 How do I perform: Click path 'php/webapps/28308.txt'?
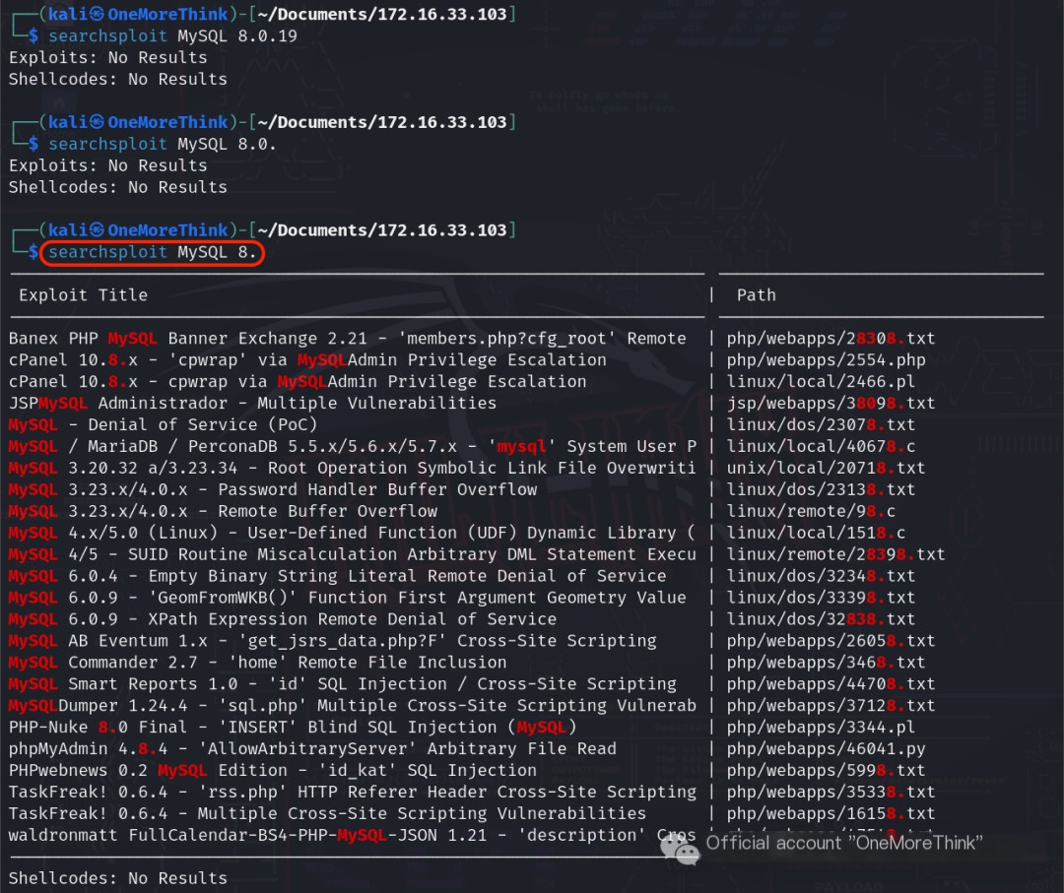831,339
